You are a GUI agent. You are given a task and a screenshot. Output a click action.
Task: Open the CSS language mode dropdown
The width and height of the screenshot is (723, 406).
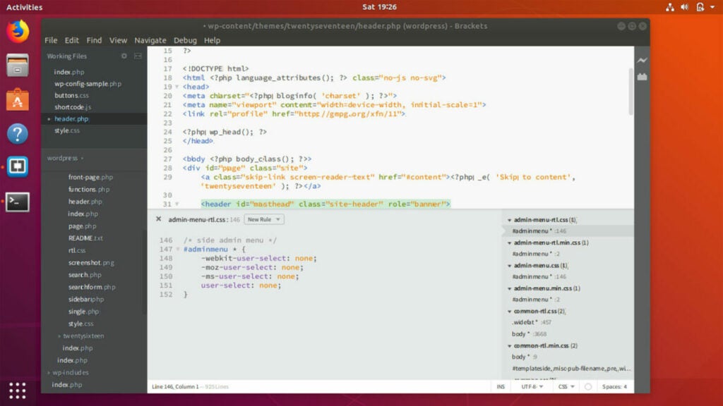(x=563, y=386)
